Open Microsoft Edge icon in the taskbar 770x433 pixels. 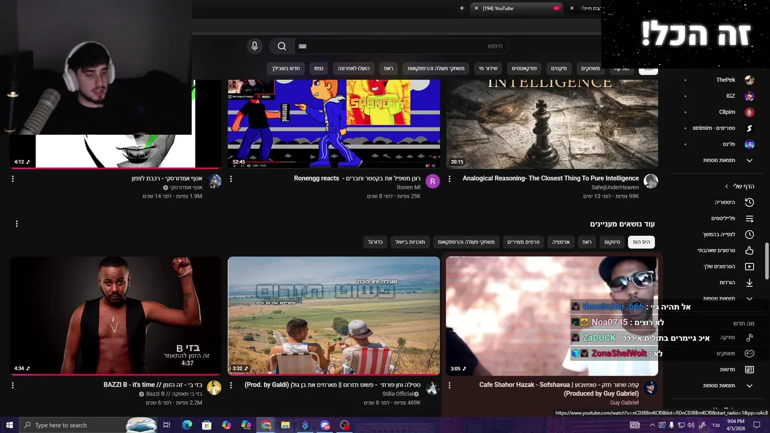[187, 425]
